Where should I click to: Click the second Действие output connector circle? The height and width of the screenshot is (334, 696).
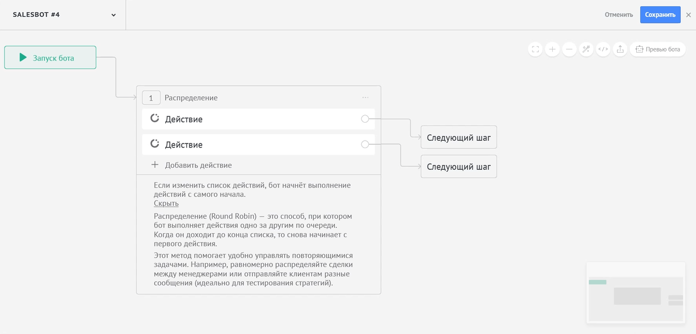pyautogui.click(x=365, y=145)
